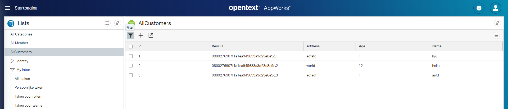Image resolution: width=508 pixels, height=109 pixels.
Task: Open the table options menu icon
Action: [x=496, y=35]
